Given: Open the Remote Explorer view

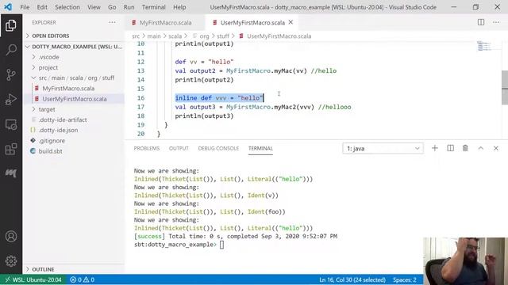Looking at the screenshot, I should (10, 124).
